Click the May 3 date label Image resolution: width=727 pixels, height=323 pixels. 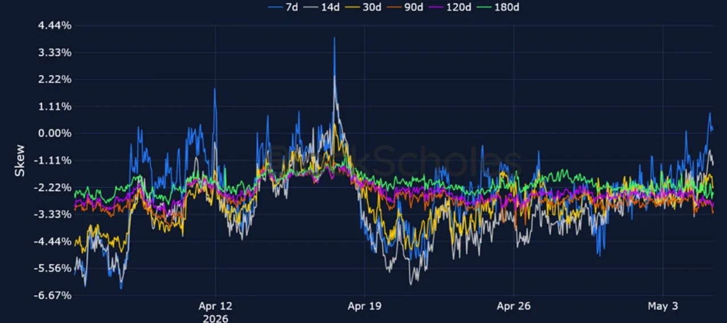tap(663, 306)
